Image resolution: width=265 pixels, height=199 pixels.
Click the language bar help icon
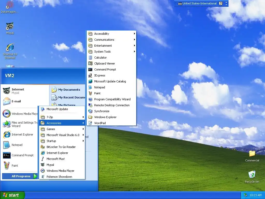pyautogui.click(x=220, y=3)
